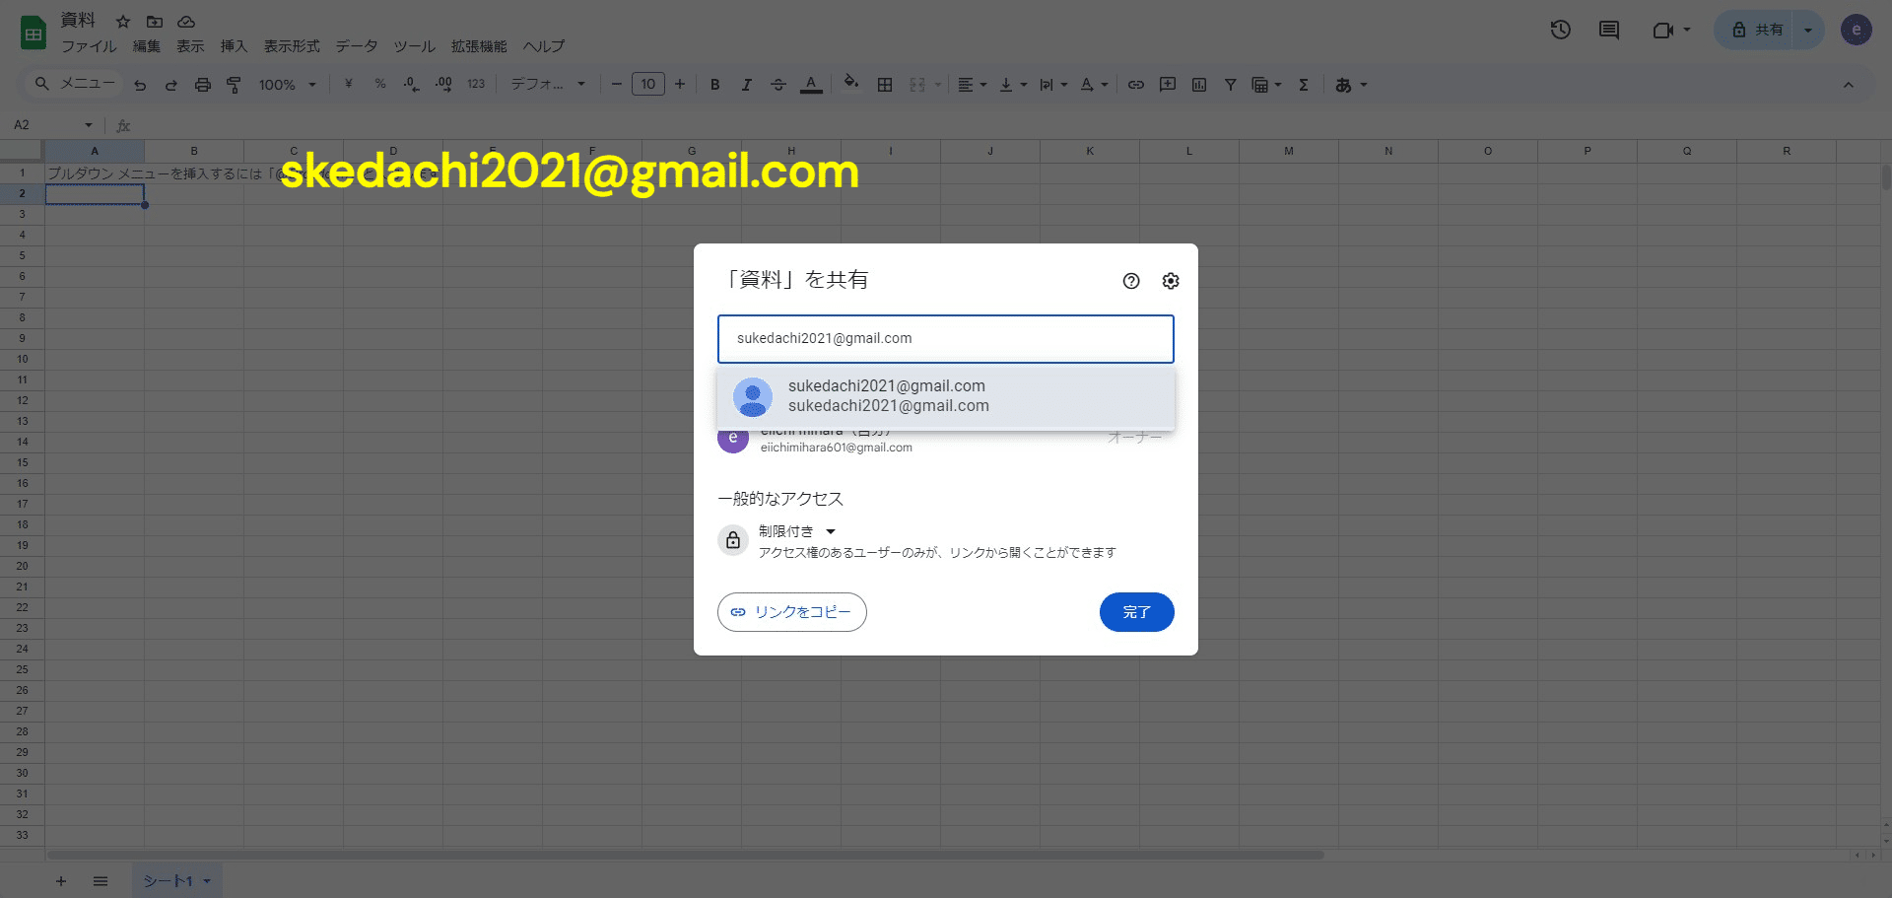
Task: Open dropdown arrow beside 共有 button
Action: click(1808, 30)
